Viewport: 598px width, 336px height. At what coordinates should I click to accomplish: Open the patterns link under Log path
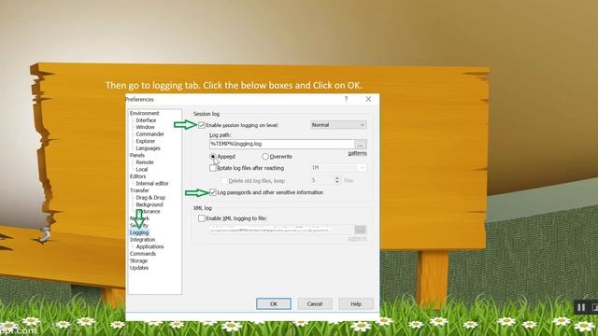pos(357,153)
